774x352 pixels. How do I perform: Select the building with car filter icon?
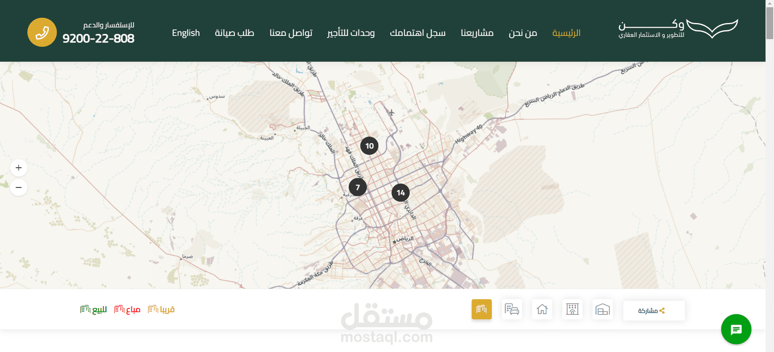tap(512, 309)
